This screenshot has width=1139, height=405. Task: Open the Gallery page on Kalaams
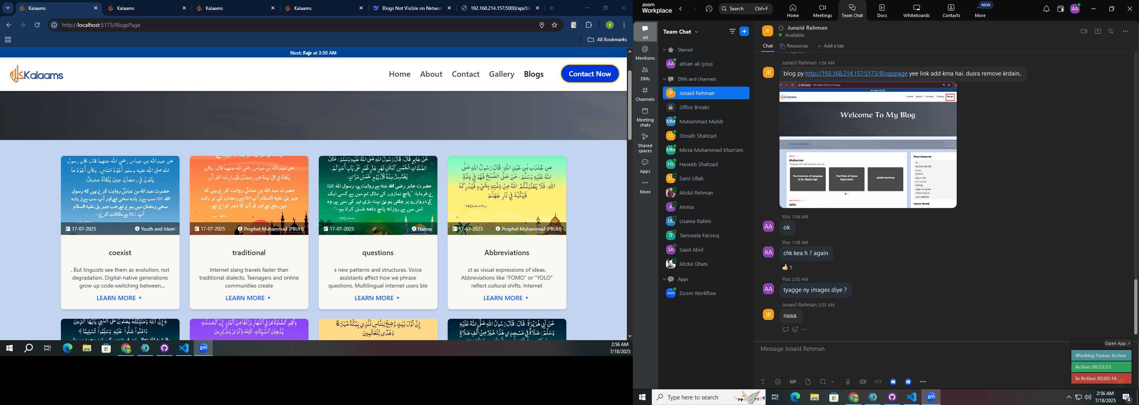pyautogui.click(x=501, y=74)
